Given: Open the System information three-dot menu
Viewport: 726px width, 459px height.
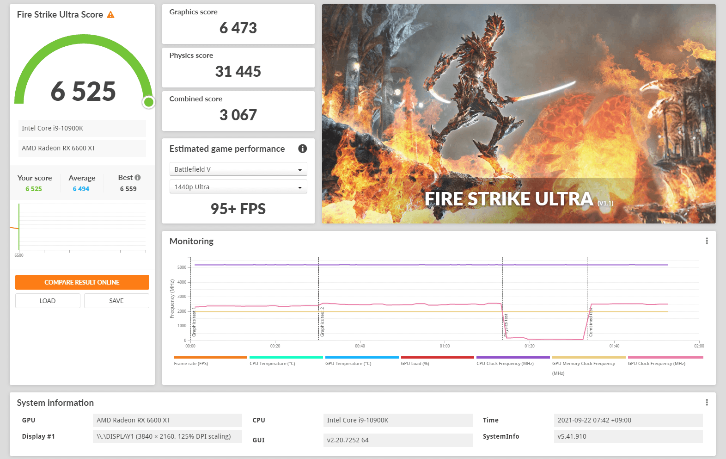Looking at the screenshot, I should (x=707, y=403).
